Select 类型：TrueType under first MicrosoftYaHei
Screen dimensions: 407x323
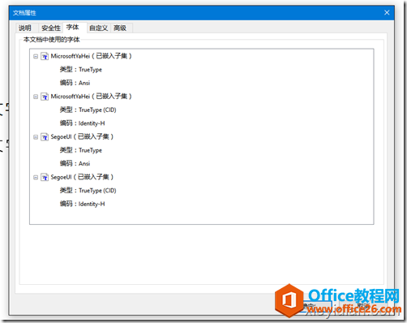81,70
